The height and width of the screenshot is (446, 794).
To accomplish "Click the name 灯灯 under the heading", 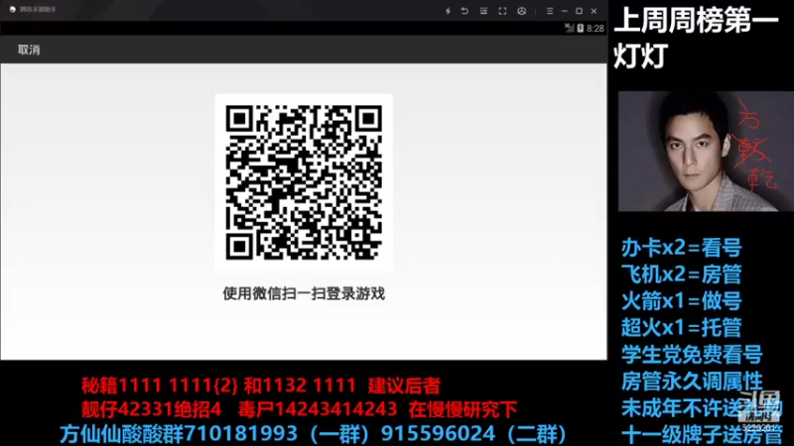I will click(x=641, y=56).
